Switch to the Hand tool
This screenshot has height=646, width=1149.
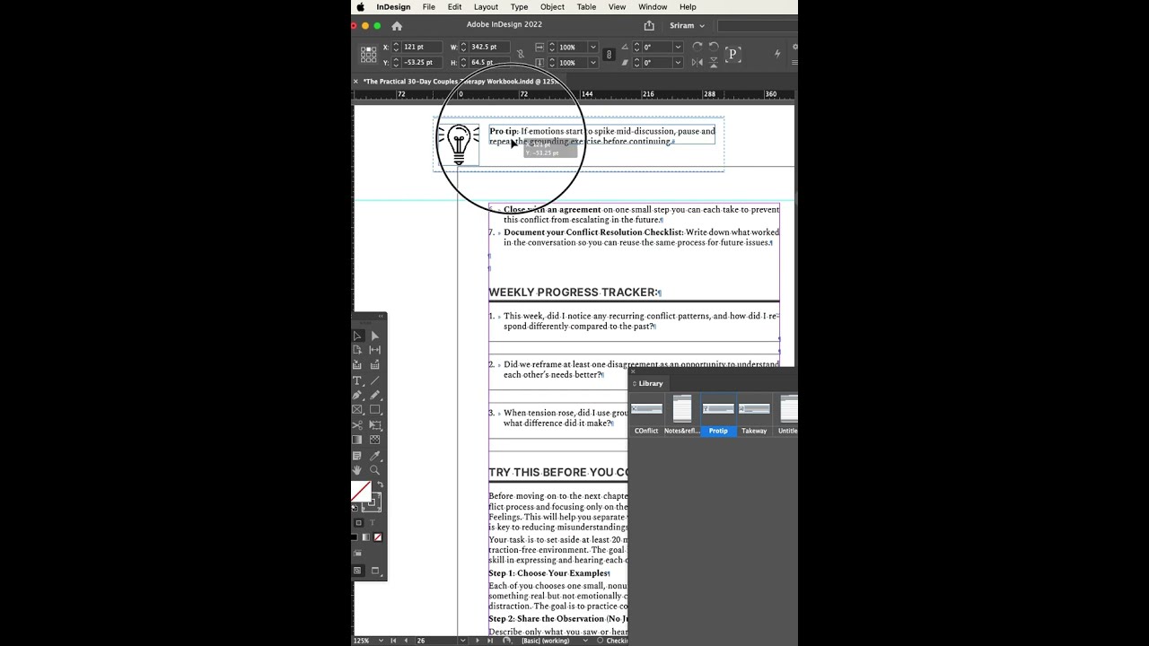pyautogui.click(x=357, y=470)
